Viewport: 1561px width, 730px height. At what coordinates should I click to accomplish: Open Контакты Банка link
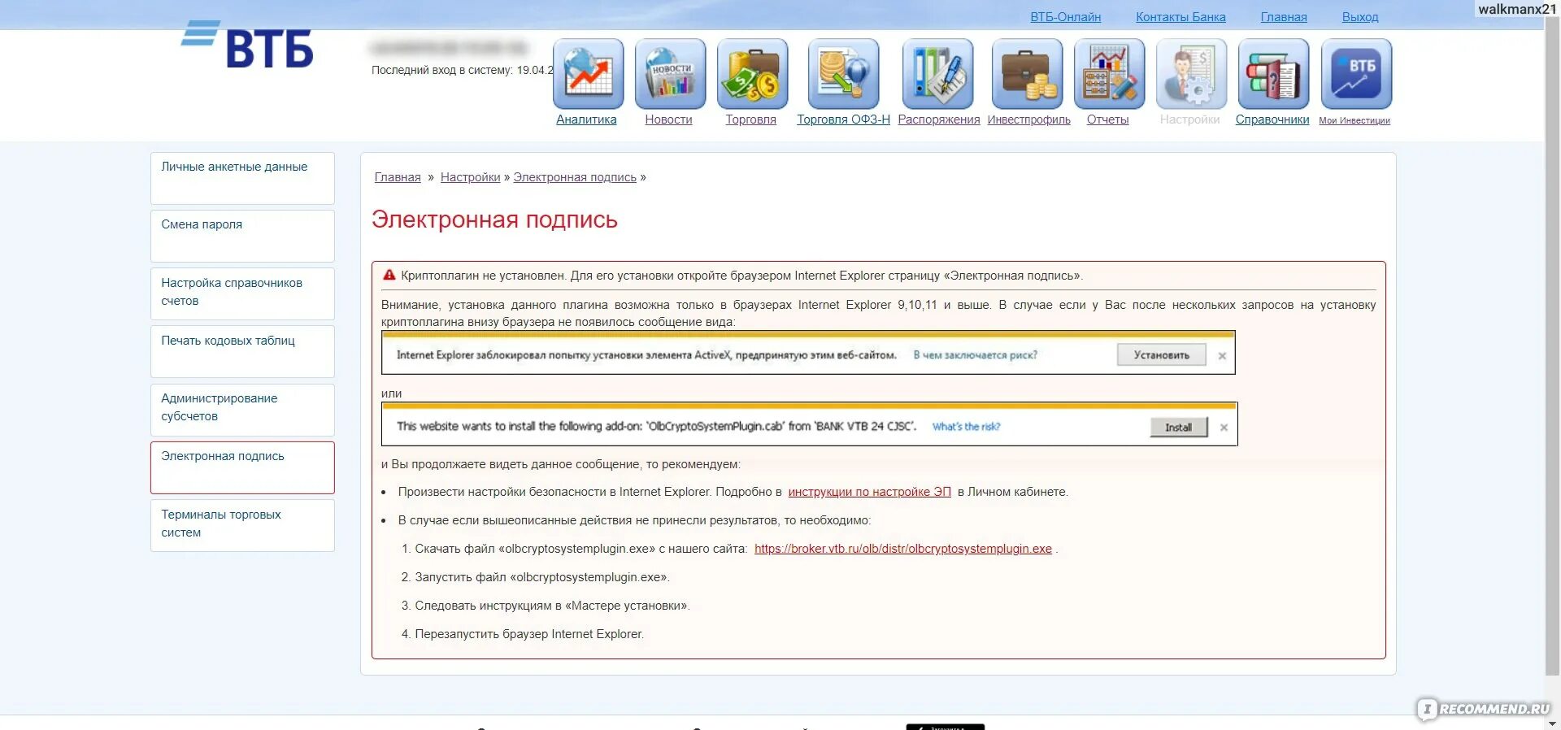[x=1181, y=17]
